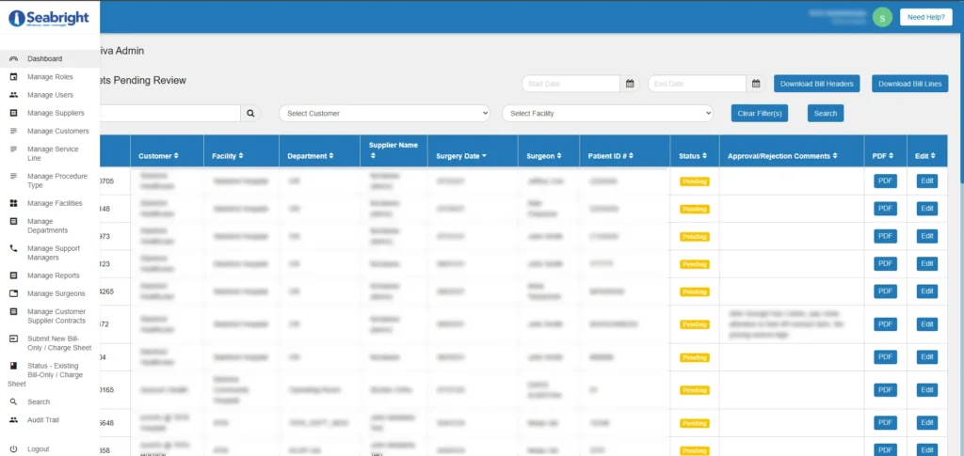Click the Logout power icon

(x=13, y=449)
